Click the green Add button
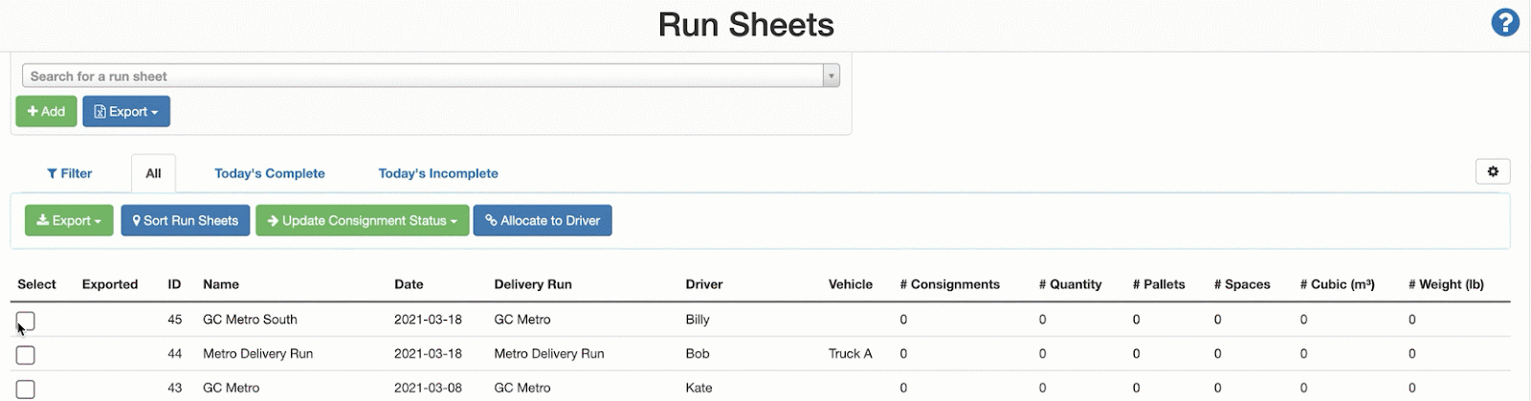 click(x=46, y=111)
